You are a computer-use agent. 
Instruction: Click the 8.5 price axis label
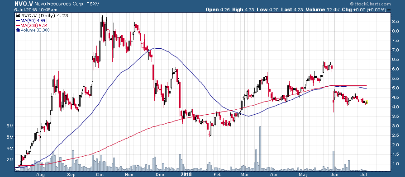pyautogui.click(x=395, y=22)
